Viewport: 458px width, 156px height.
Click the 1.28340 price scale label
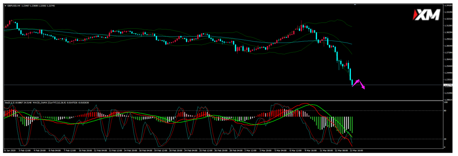(448, 46)
